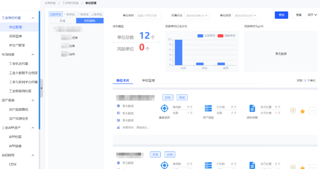Screen dimensions: 320x169
Task: Open 通报预警 document icon in first unit card
Action: coord(252,108)
